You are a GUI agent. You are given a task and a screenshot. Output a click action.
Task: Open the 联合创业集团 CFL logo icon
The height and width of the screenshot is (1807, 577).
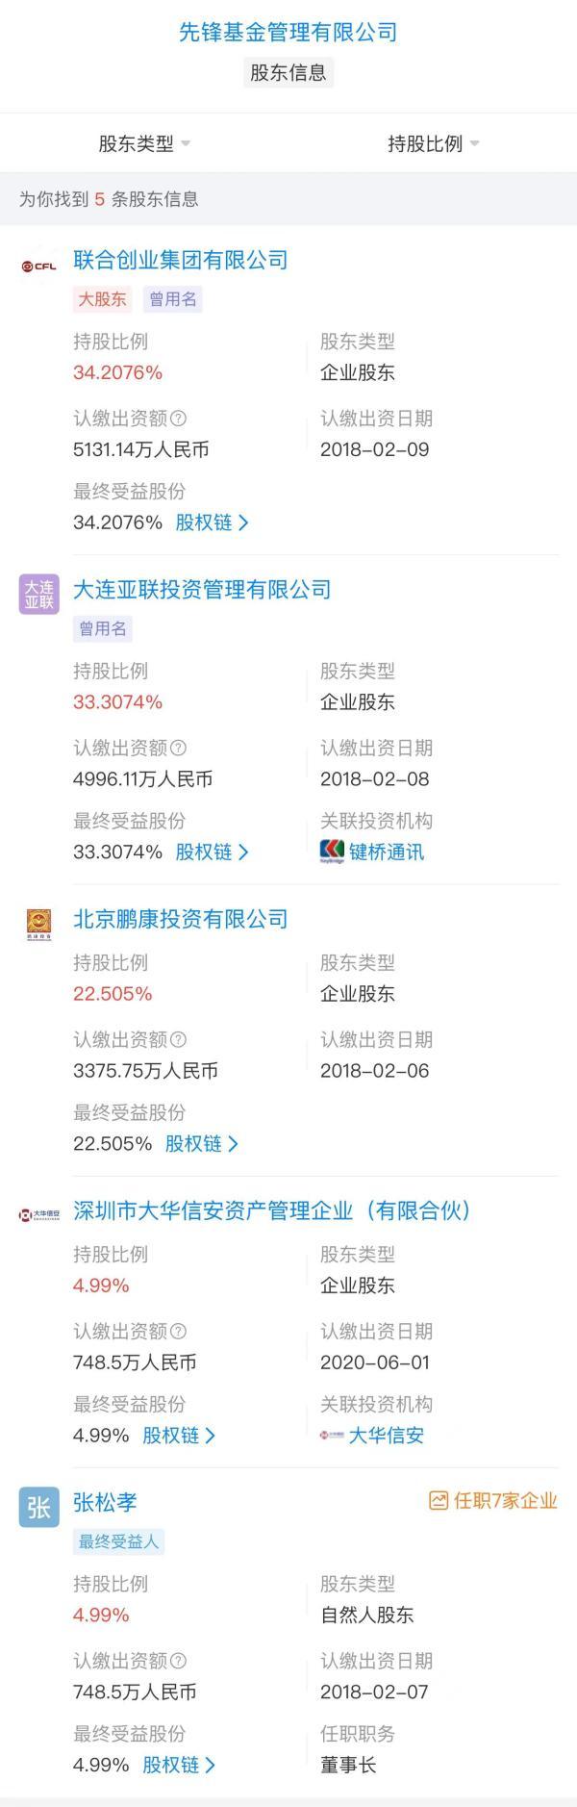pyautogui.click(x=39, y=267)
